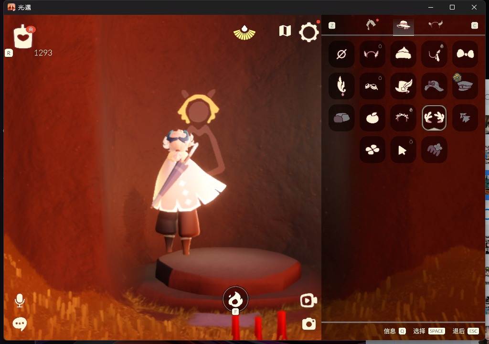
Task: Open the hat category tab
Action: tap(403, 25)
